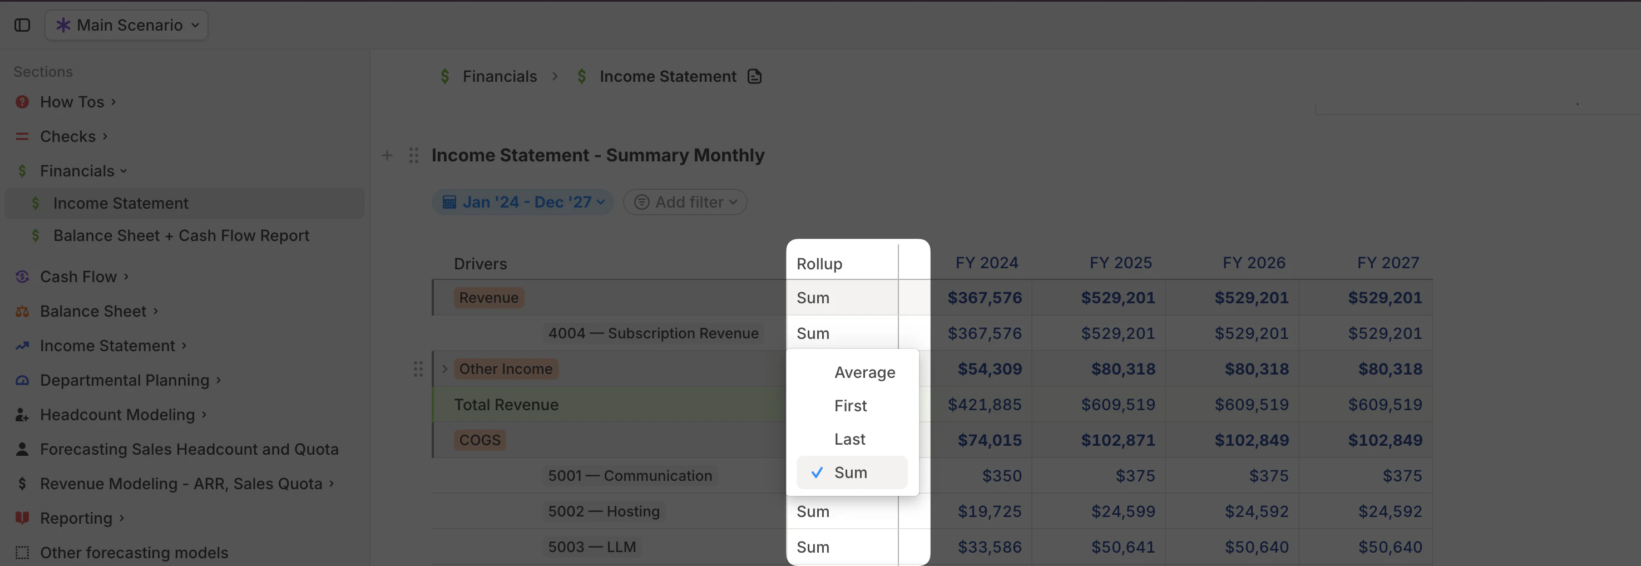Click the Headcount Modeling person icon
This screenshot has width=1641, height=566.
pos(22,414)
